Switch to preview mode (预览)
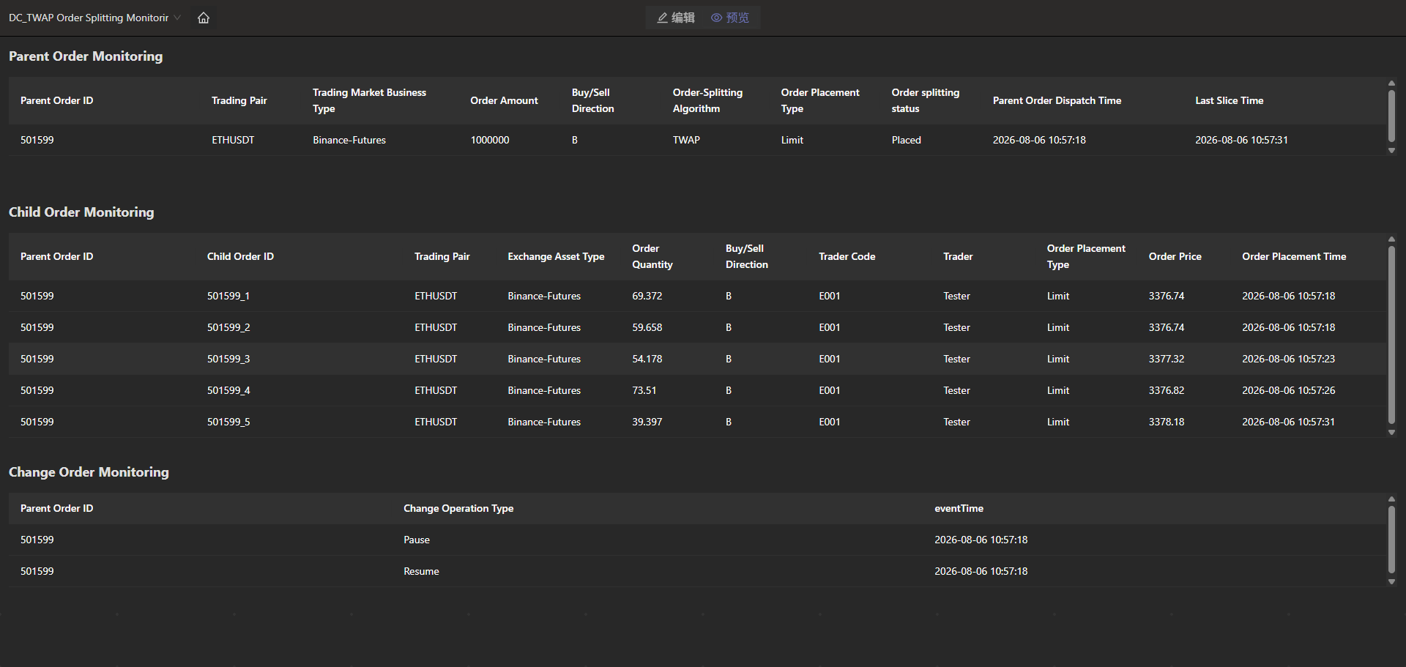 pos(730,18)
